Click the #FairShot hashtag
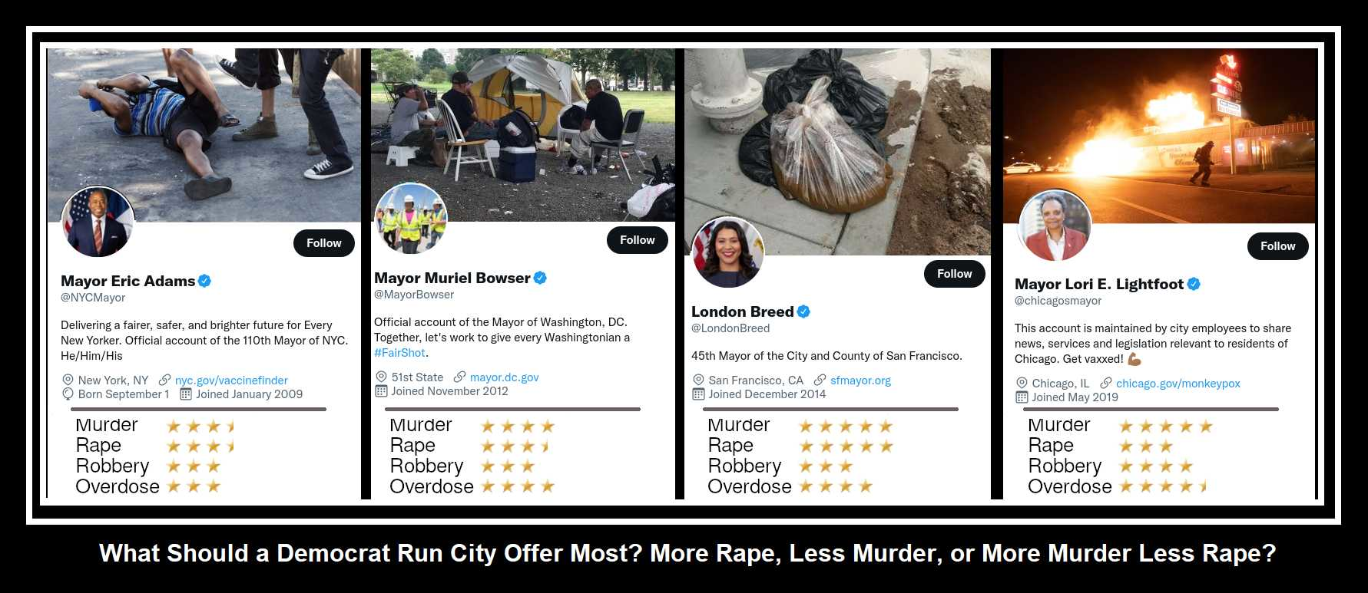The width and height of the screenshot is (1368, 593). pyautogui.click(x=399, y=353)
